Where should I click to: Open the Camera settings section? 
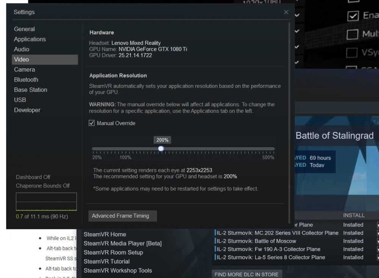(24, 70)
